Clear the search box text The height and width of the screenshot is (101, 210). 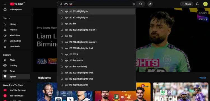point(134,4)
